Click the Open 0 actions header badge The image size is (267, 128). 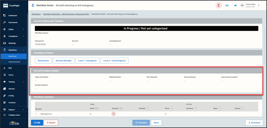click(x=219, y=108)
